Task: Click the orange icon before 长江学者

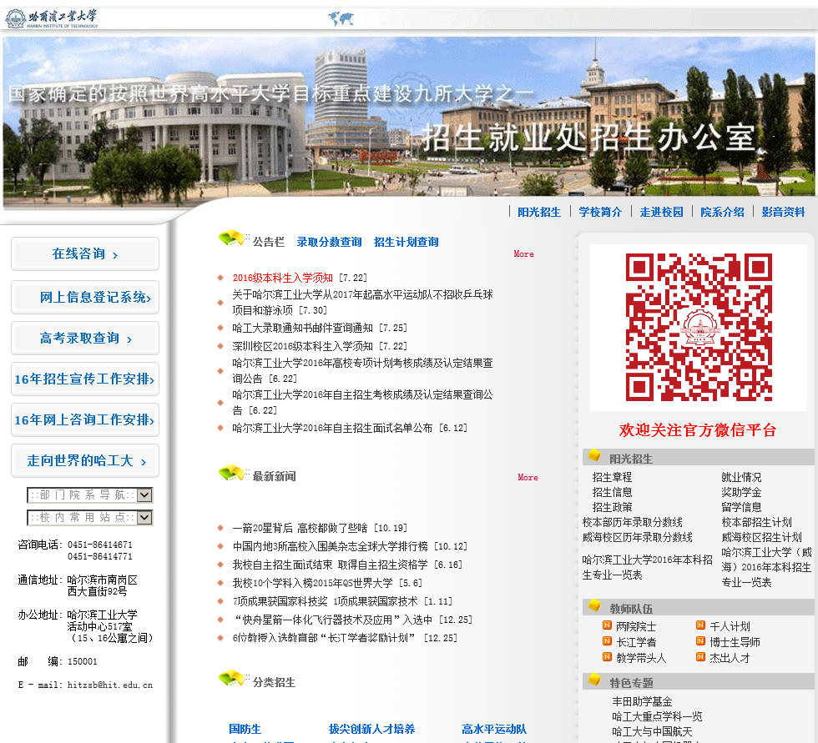Action: click(x=607, y=641)
